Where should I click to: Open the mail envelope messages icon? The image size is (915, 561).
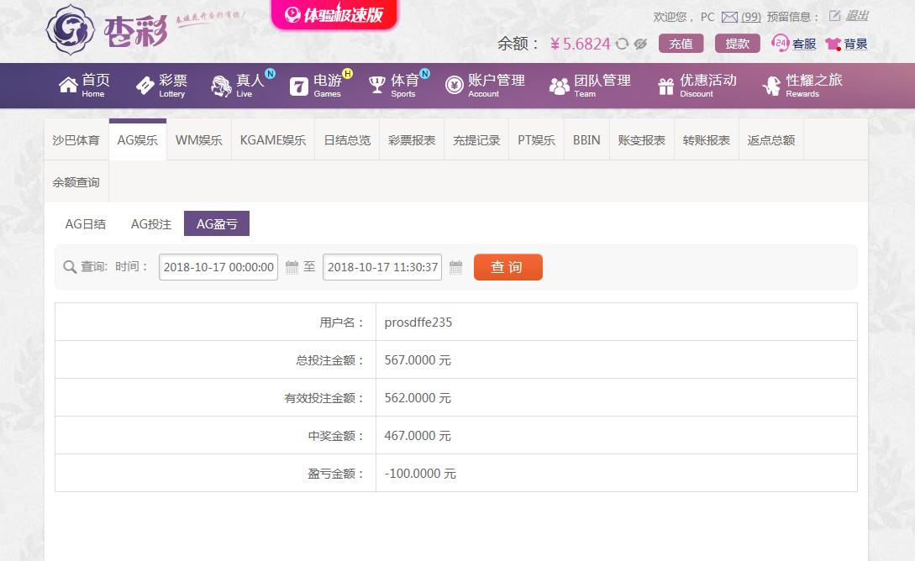(x=729, y=17)
